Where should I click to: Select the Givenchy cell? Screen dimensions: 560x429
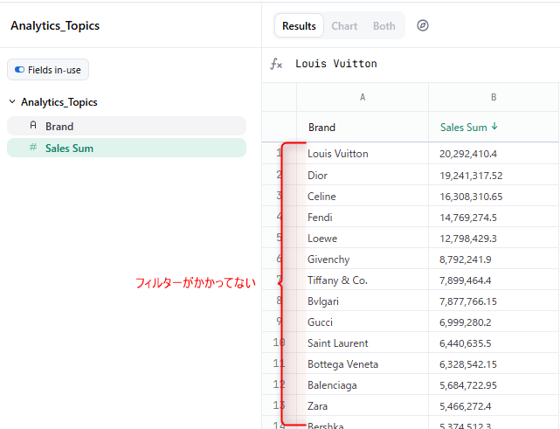pyautogui.click(x=363, y=259)
